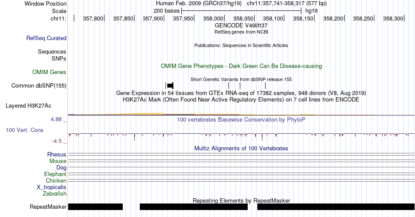
Task: Click '100 vertebrates Basewise Conservation by PhyloP' title
Action: click(x=241, y=119)
